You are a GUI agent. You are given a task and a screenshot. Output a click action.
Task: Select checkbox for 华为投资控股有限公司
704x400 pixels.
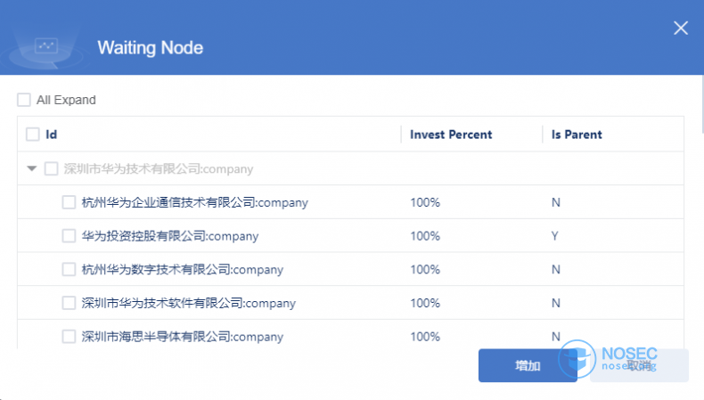[x=69, y=236]
